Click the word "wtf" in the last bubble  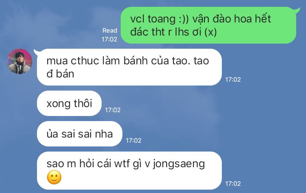pyautogui.click(x=122, y=163)
